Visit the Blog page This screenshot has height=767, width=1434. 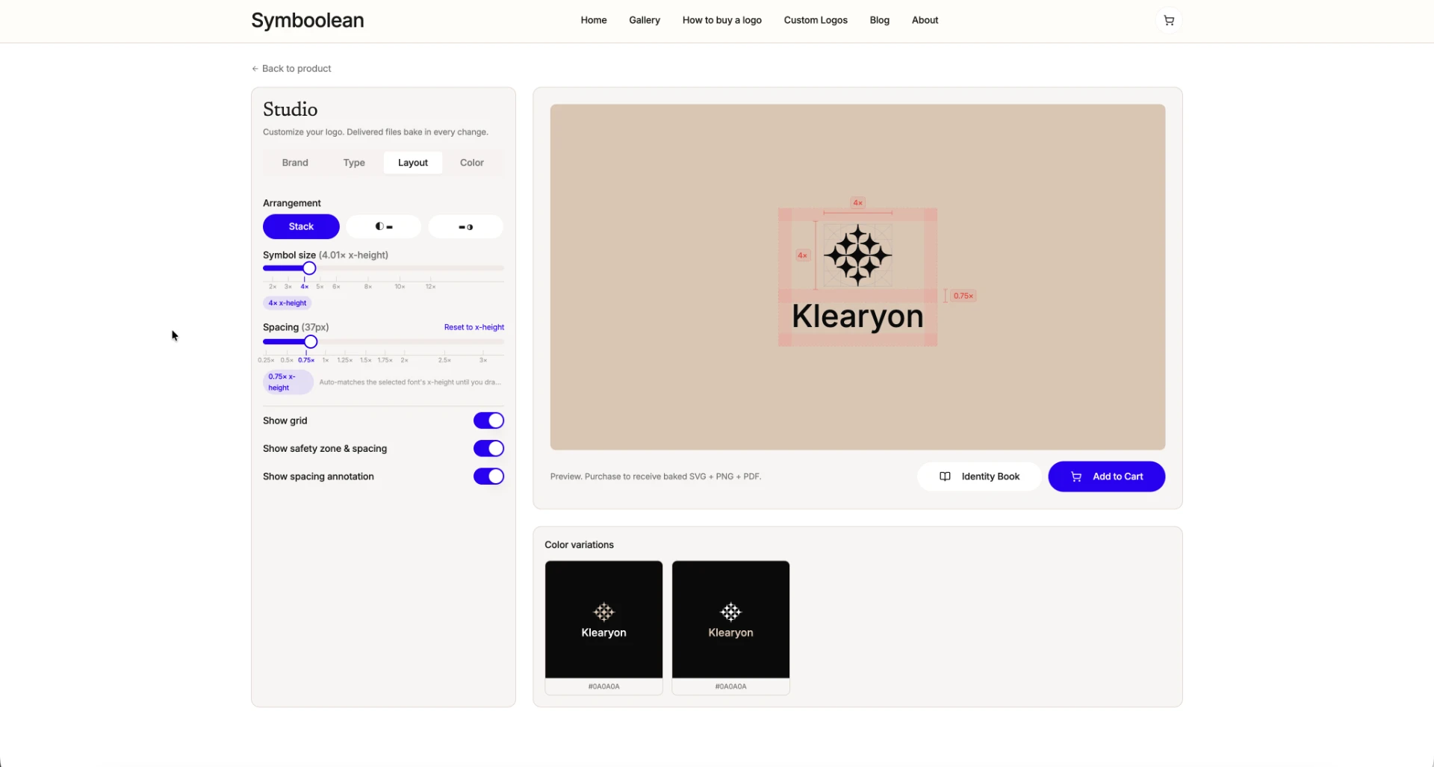pyautogui.click(x=880, y=20)
